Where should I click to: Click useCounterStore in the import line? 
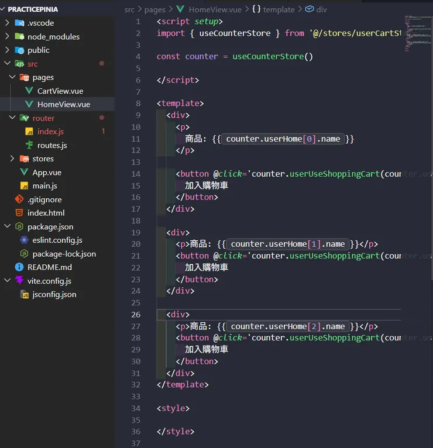(235, 33)
